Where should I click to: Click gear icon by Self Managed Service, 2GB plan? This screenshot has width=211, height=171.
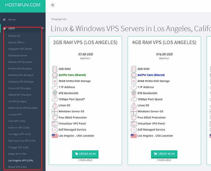click(55, 130)
